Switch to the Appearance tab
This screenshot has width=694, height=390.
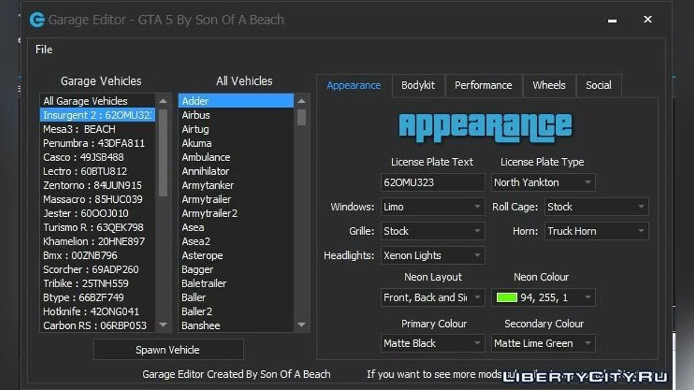[354, 86]
